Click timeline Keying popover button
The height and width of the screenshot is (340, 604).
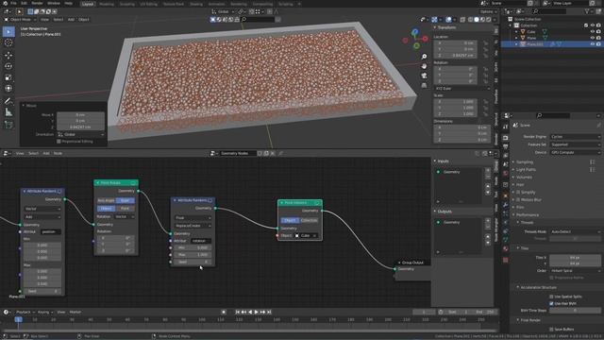coord(44,312)
